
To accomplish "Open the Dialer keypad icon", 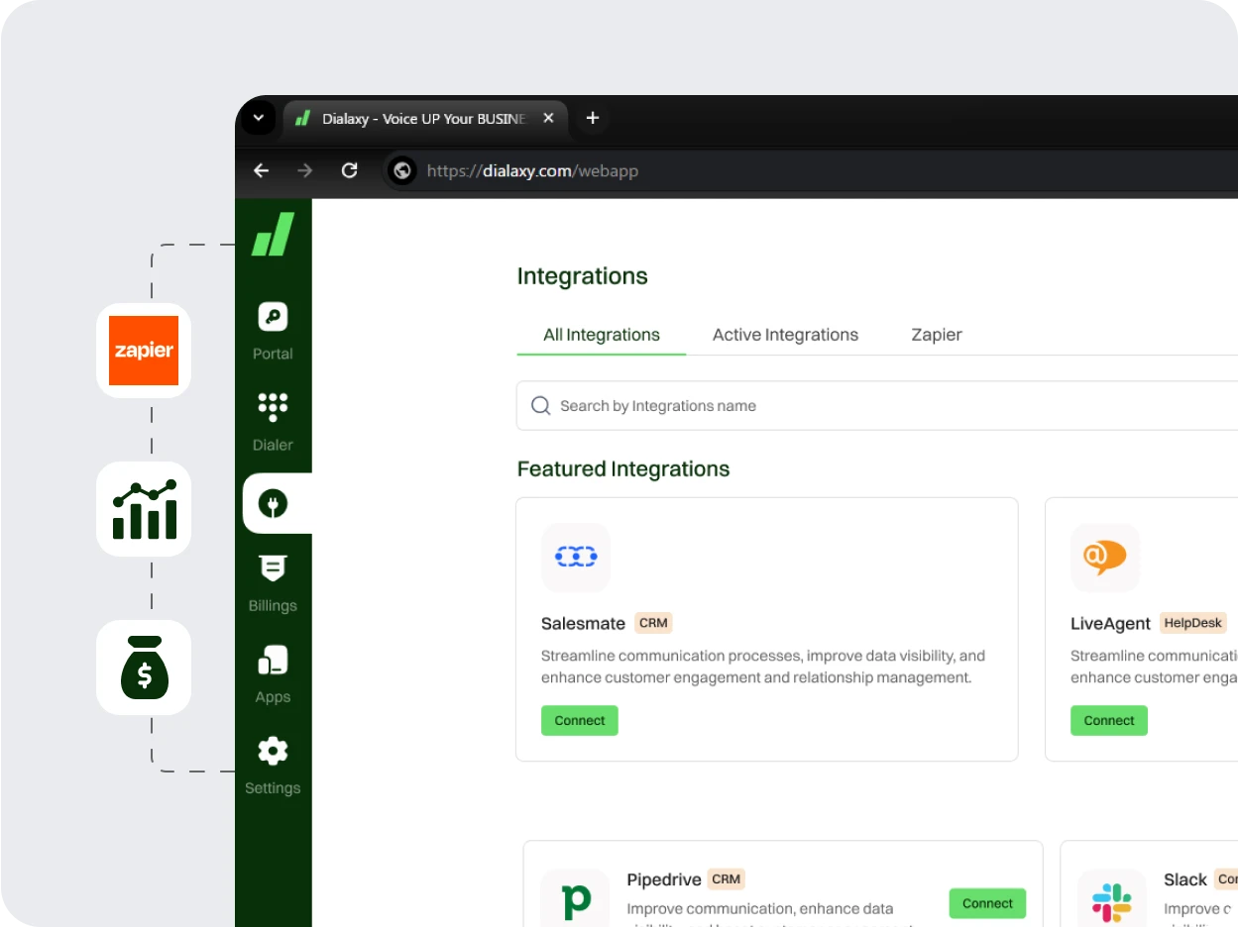I will coord(273,408).
